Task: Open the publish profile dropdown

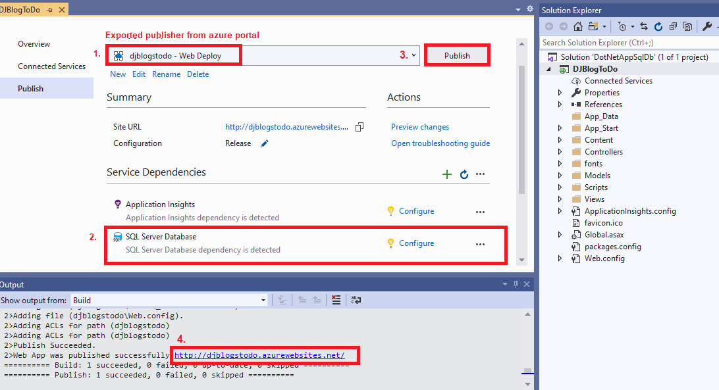Action: 413,55
